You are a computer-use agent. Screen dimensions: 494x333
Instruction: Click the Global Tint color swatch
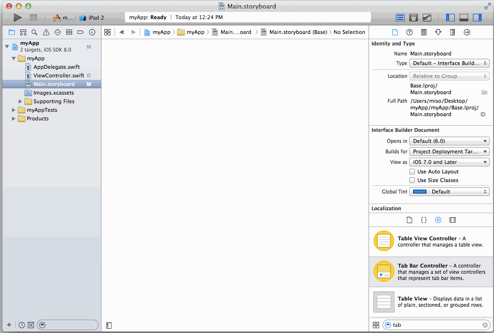pyautogui.click(x=419, y=192)
